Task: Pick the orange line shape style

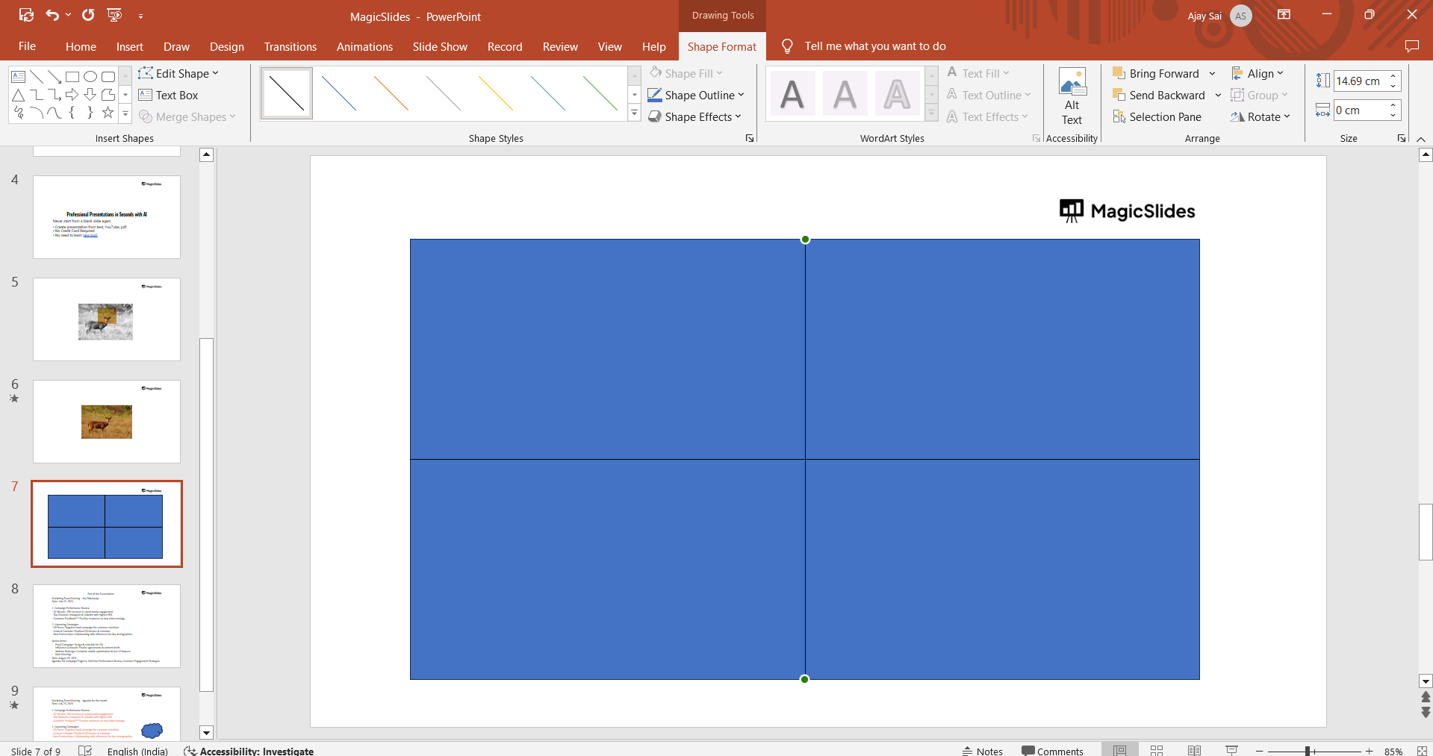Action: tap(391, 94)
